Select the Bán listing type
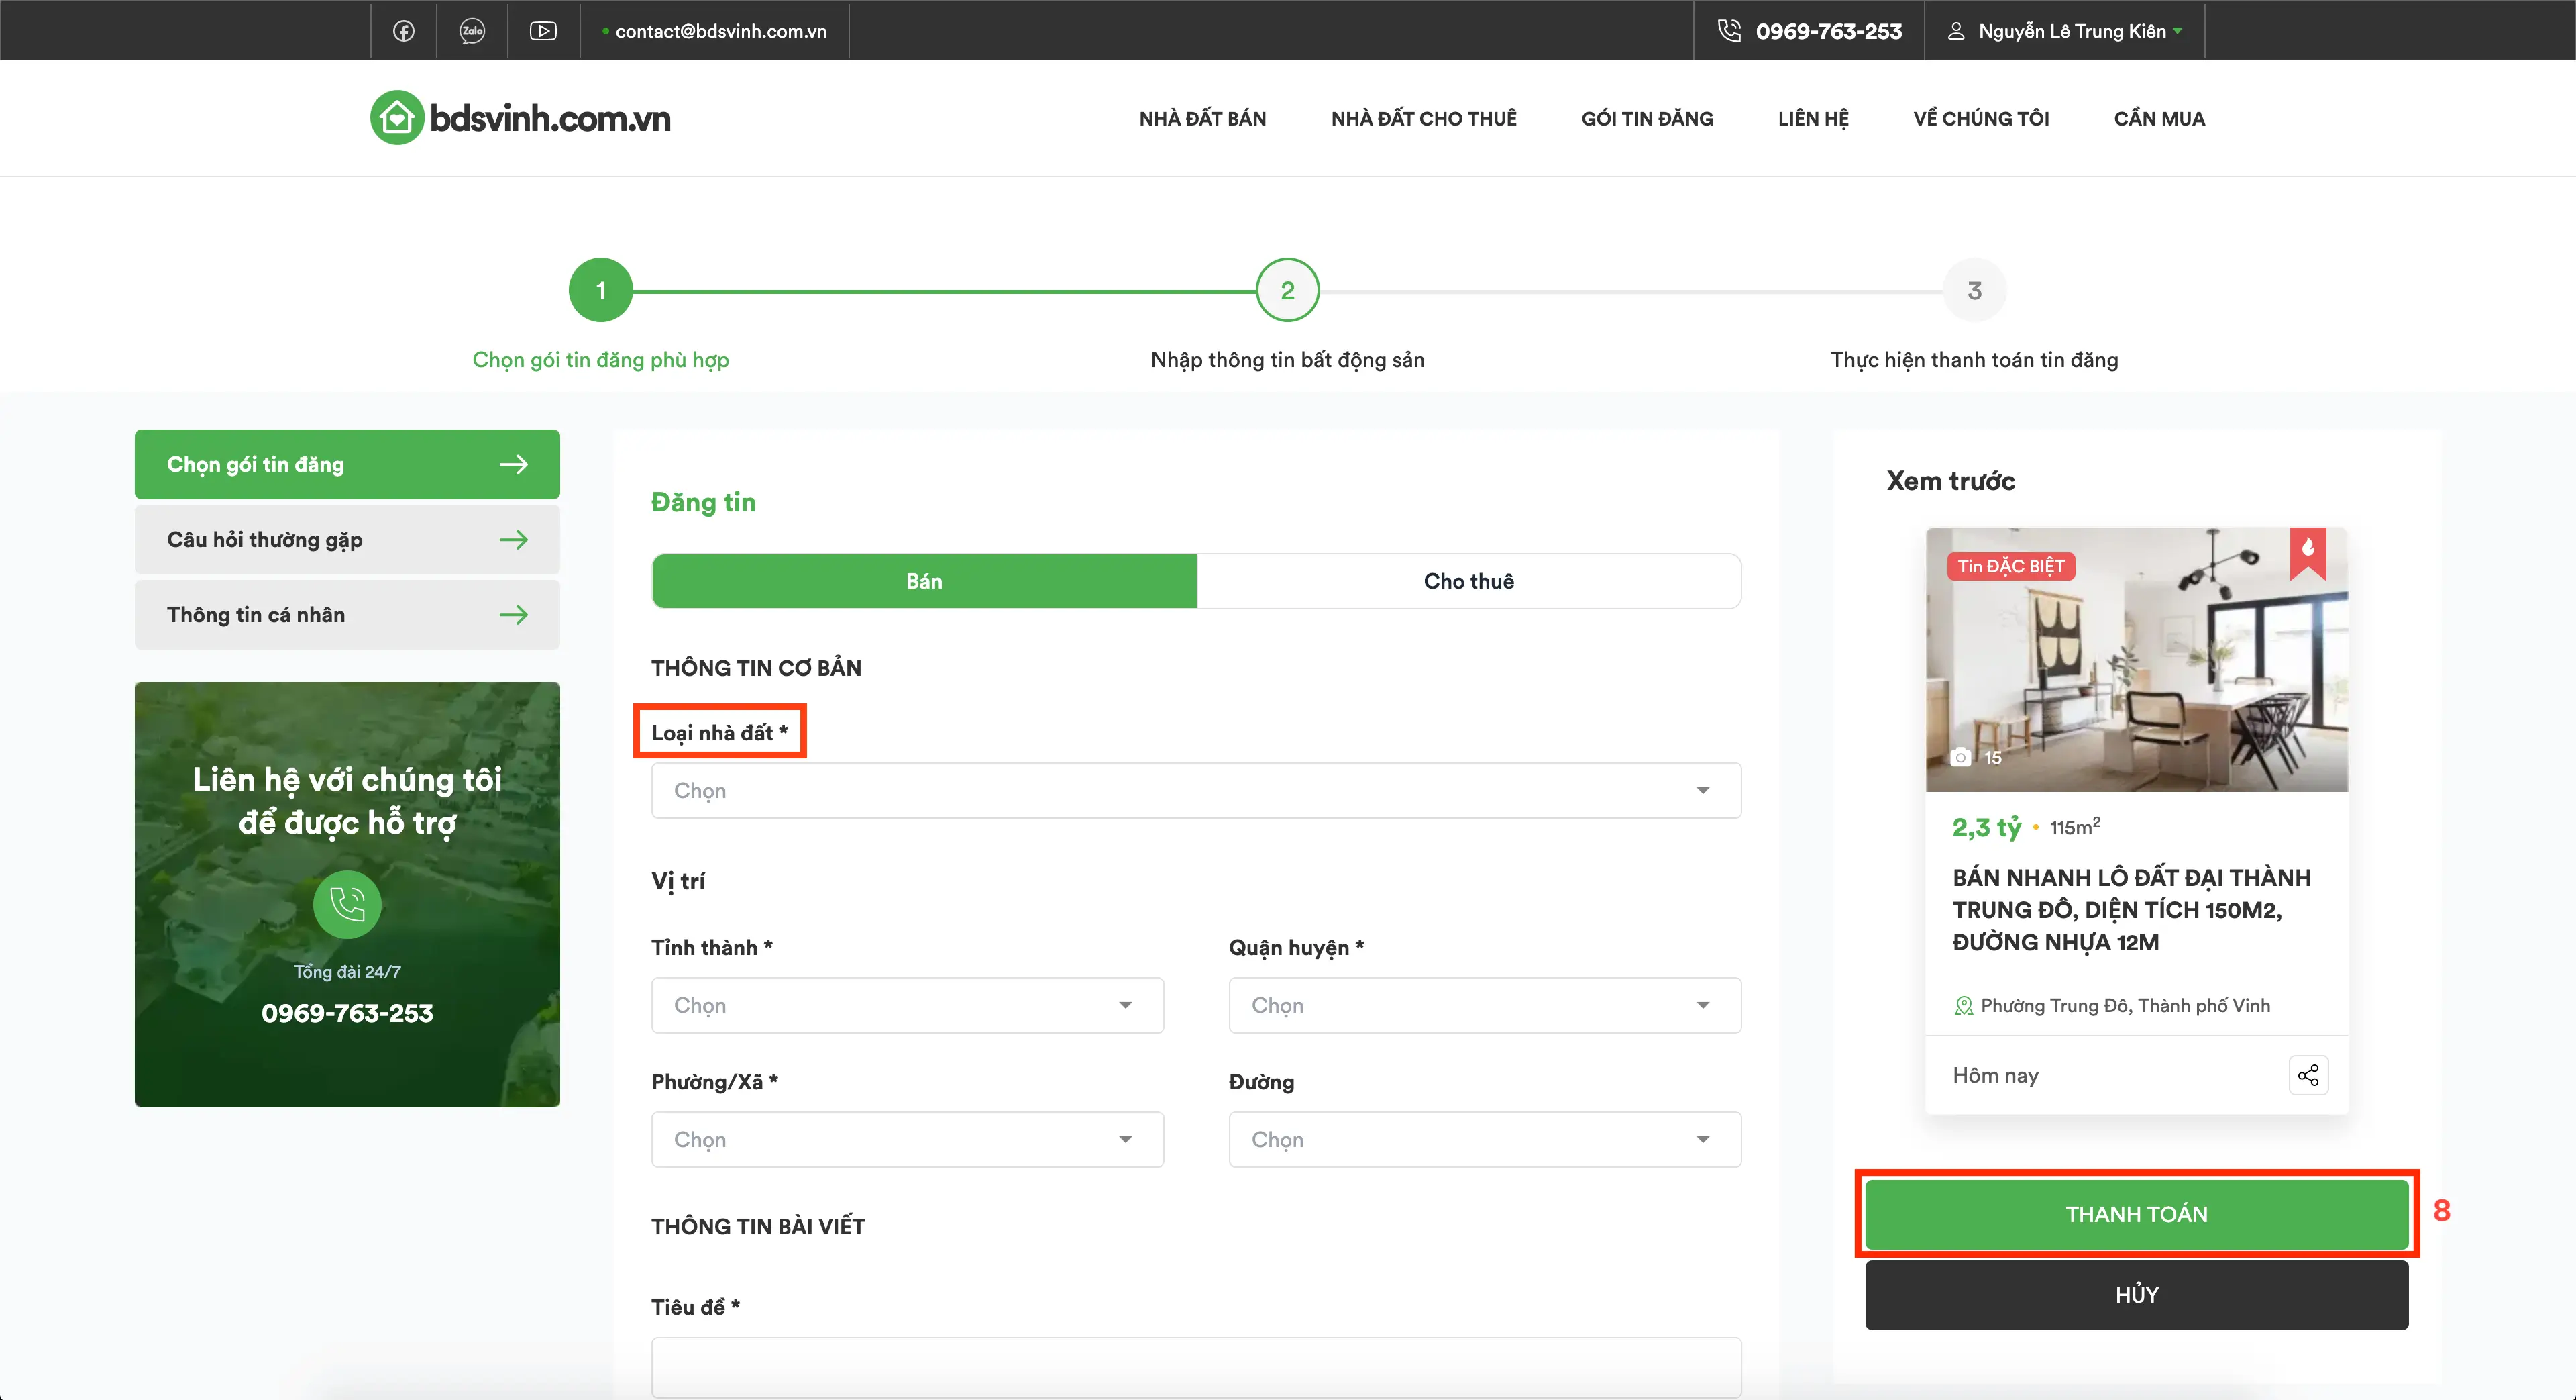The width and height of the screenshot is (2576, 1400). 924,581
